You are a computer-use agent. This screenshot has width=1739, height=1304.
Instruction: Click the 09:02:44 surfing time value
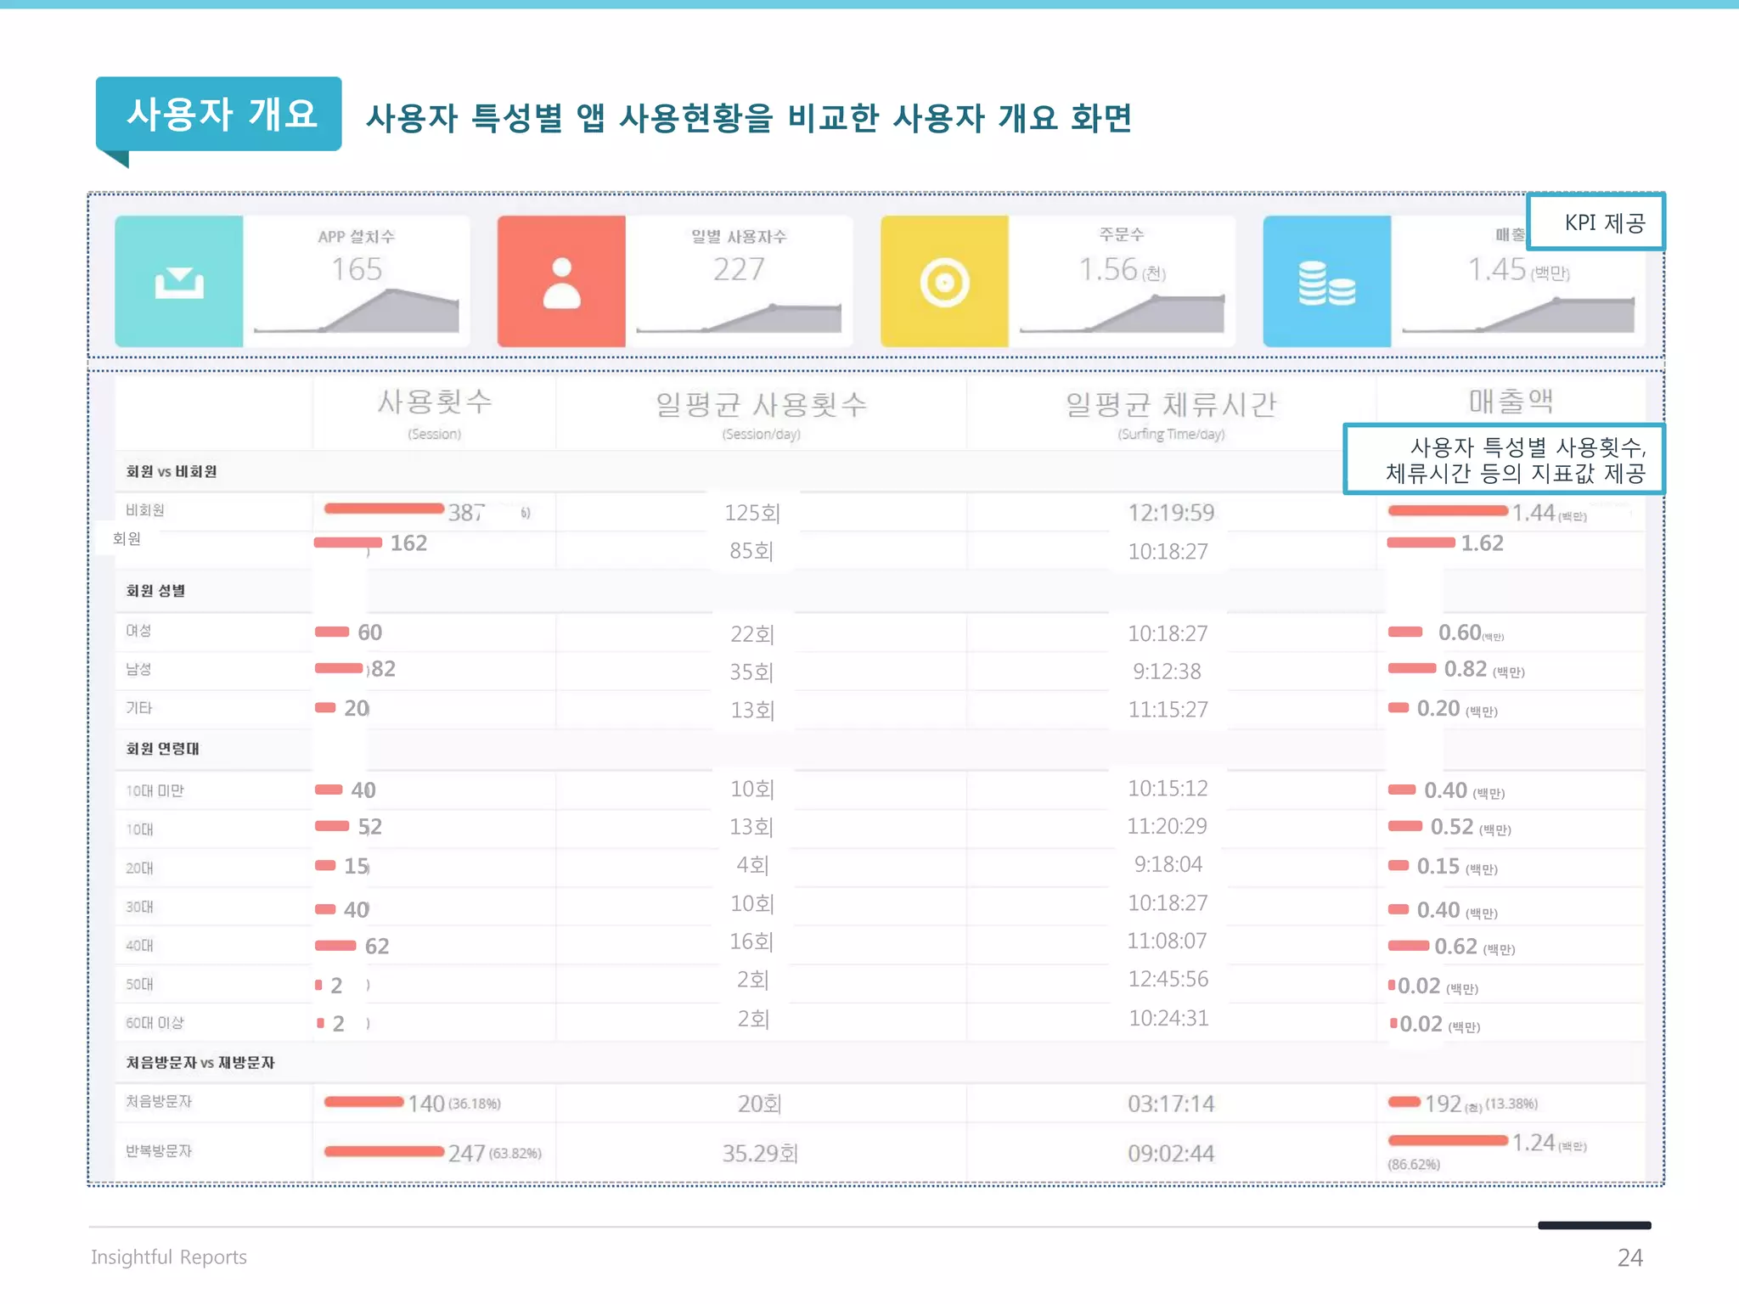pyautogui.click(x=1171, y=1153)
